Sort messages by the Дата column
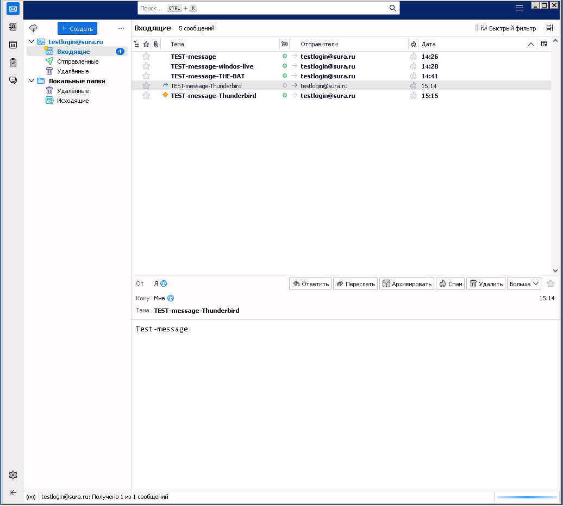The width and height of the screenshot is (563, 506). tap(467, 44)
